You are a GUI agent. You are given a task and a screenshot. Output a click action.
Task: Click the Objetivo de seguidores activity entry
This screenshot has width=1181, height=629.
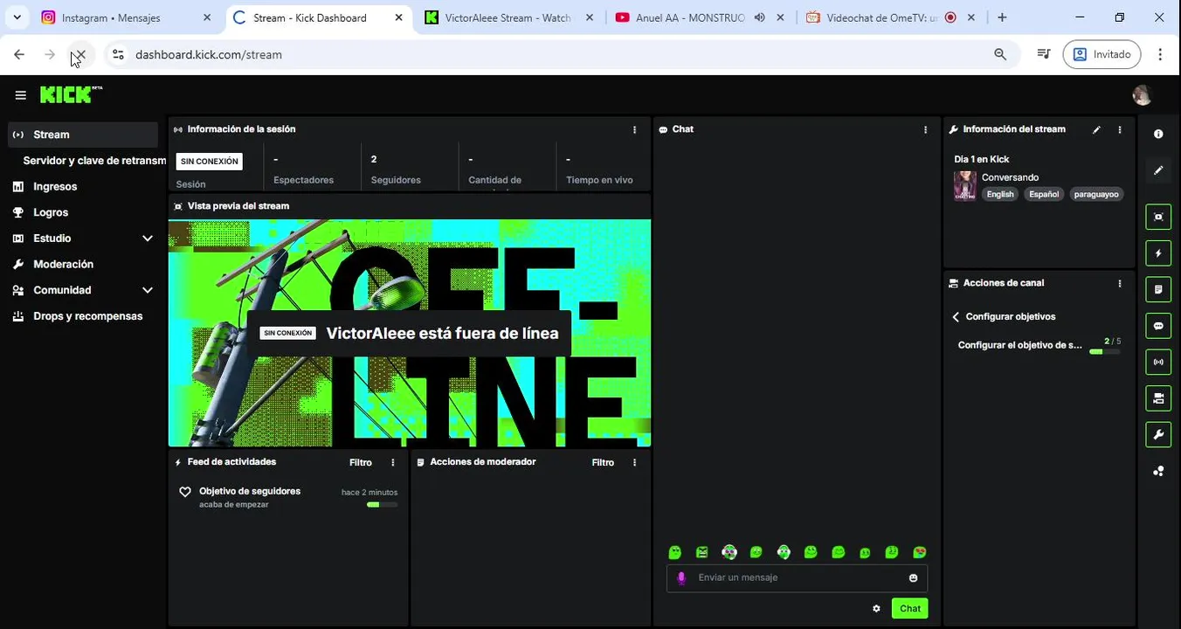pyautogui.click(x=287, y=497)
